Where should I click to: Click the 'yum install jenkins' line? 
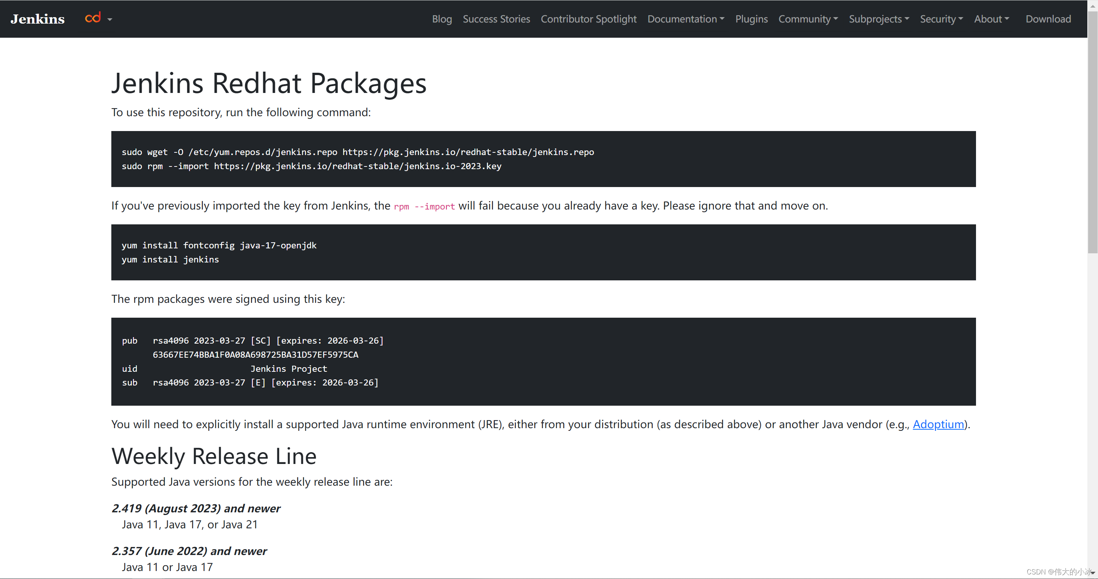tap(170, 259)
